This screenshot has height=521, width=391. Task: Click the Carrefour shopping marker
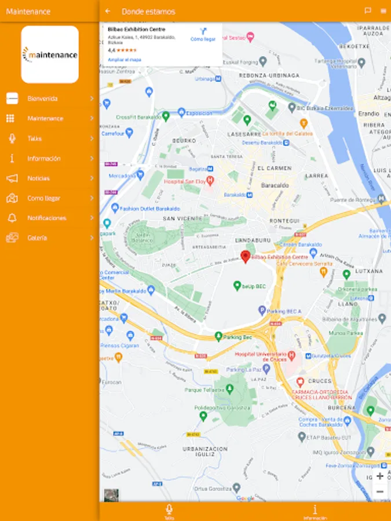(x=129, y=133)
